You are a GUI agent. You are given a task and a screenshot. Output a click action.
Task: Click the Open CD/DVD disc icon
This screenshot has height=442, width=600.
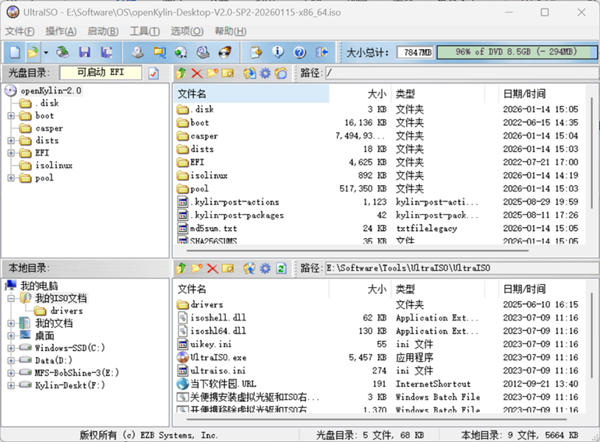point(63,52)
